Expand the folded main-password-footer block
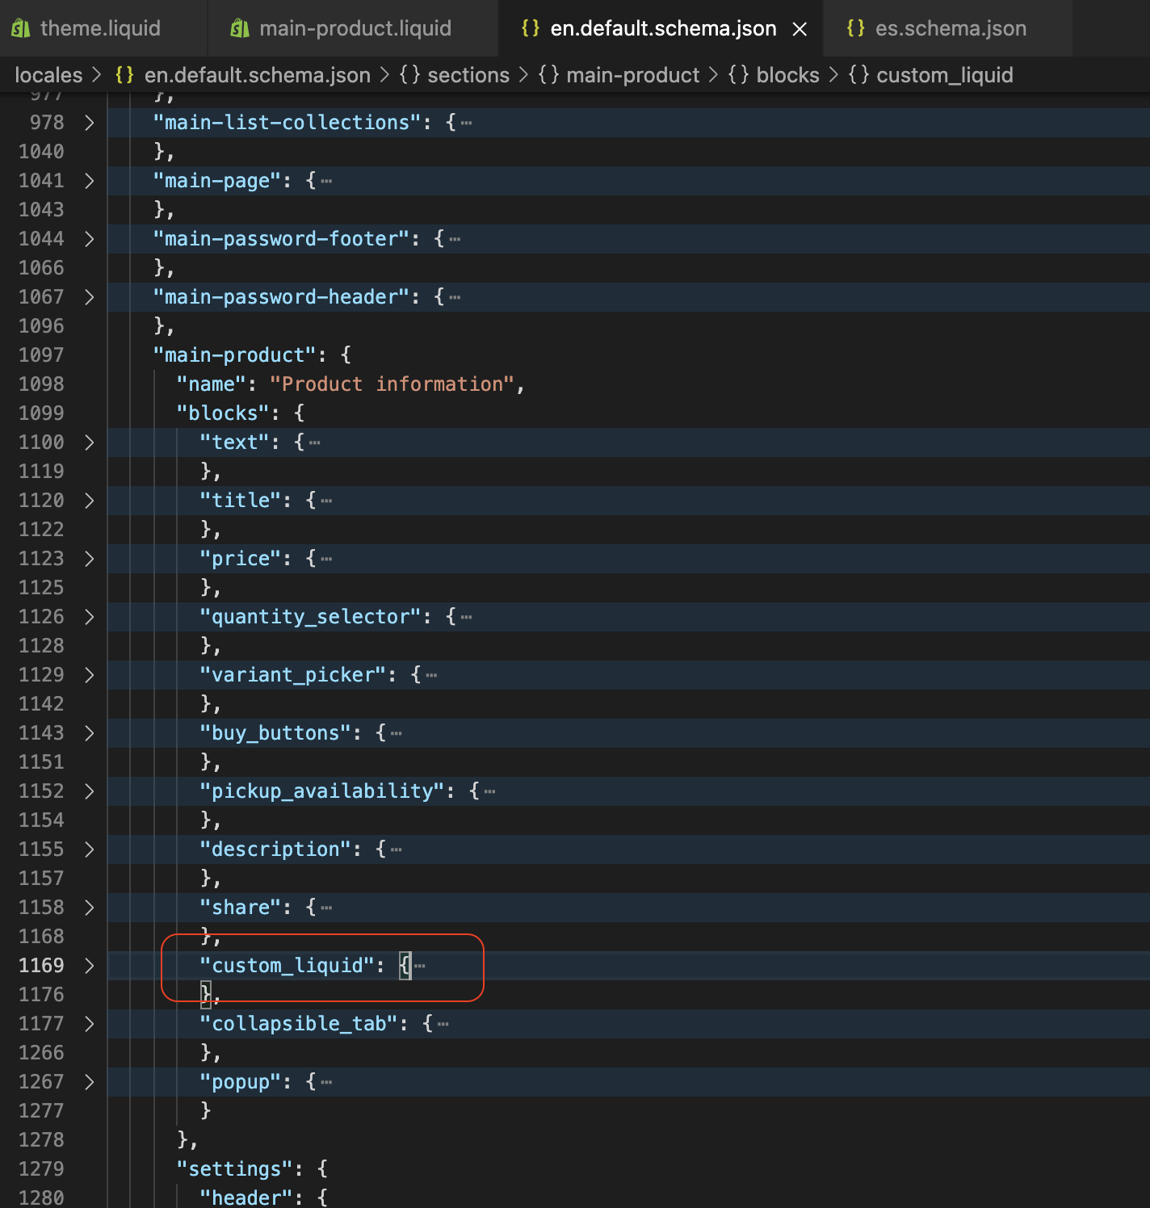This screenshot has height=1208, width=1150. 90,239
